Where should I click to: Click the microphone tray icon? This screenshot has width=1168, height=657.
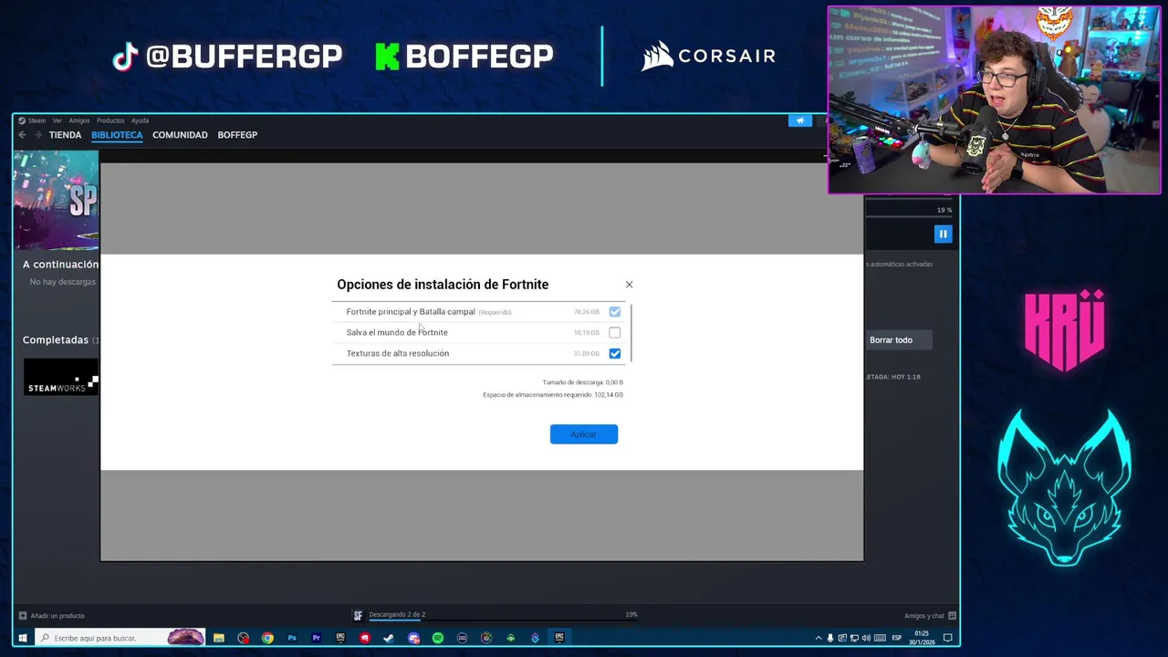click(x=830, y=638)
